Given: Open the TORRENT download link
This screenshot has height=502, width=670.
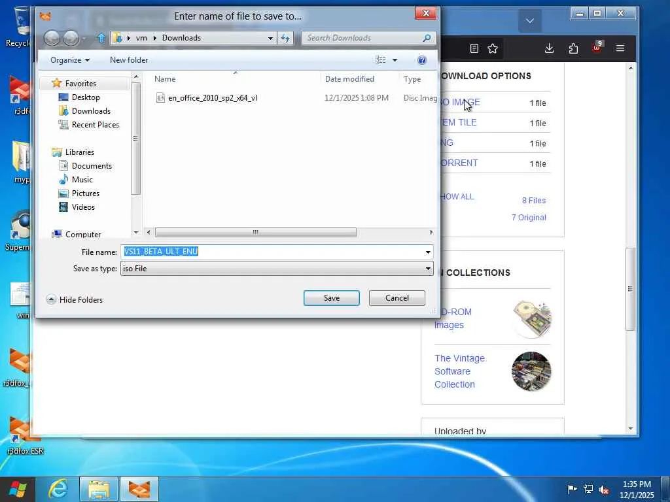Looking at the screenshot, I should point(459,163).
